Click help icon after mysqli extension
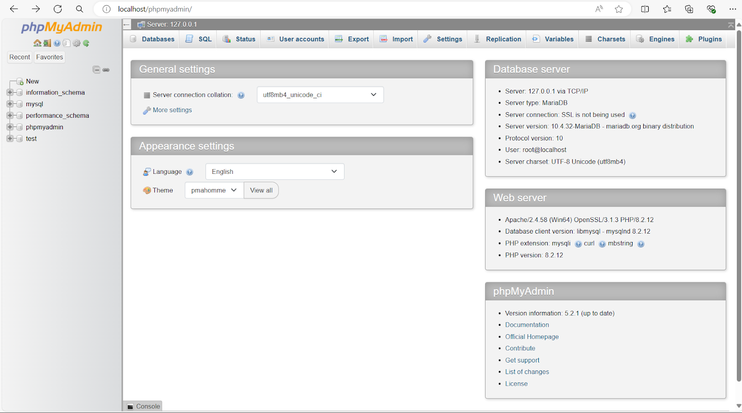Image resolution: width=742 pixels, height=413 pixels. point(578,244)
